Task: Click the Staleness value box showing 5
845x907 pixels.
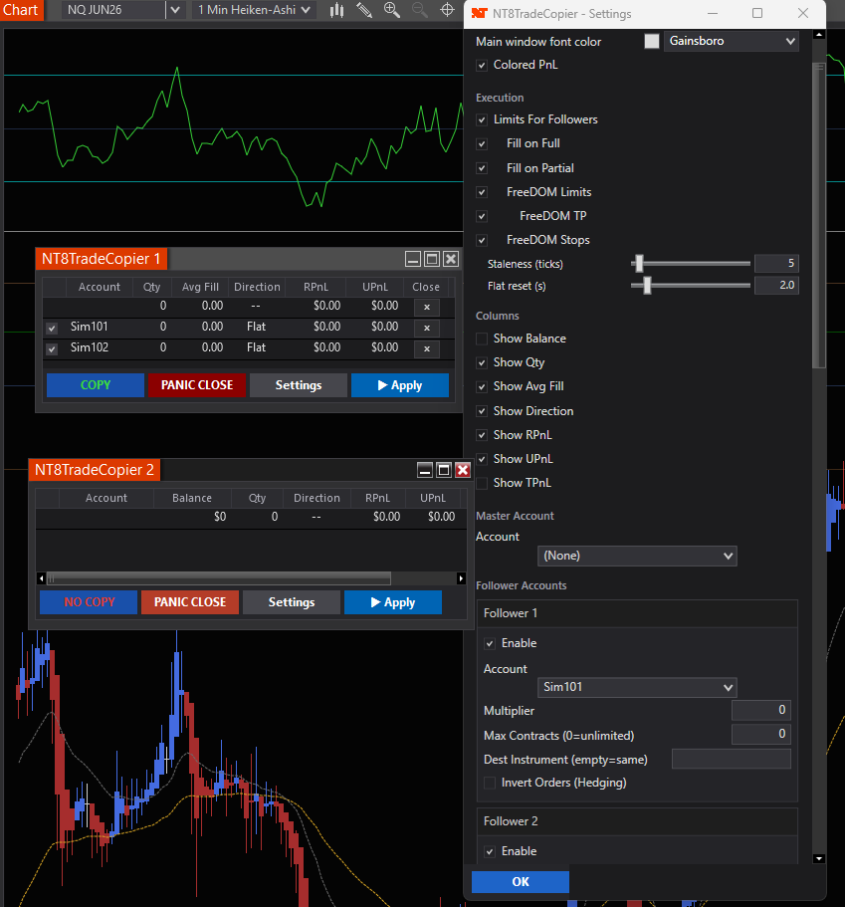Action: (776, 264)
